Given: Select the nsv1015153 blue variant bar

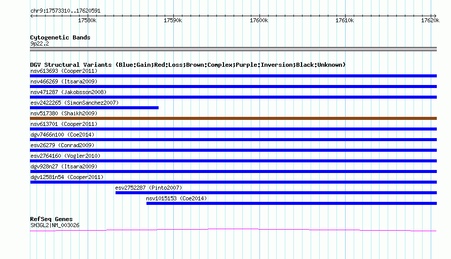Looking at the screenshot, I should (x=292, y=203).
